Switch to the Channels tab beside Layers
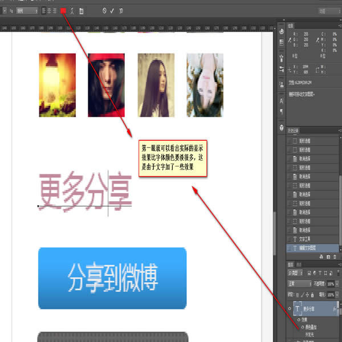Image resolution: width=342 pixels, height=342 pixels. pos(299,264)
